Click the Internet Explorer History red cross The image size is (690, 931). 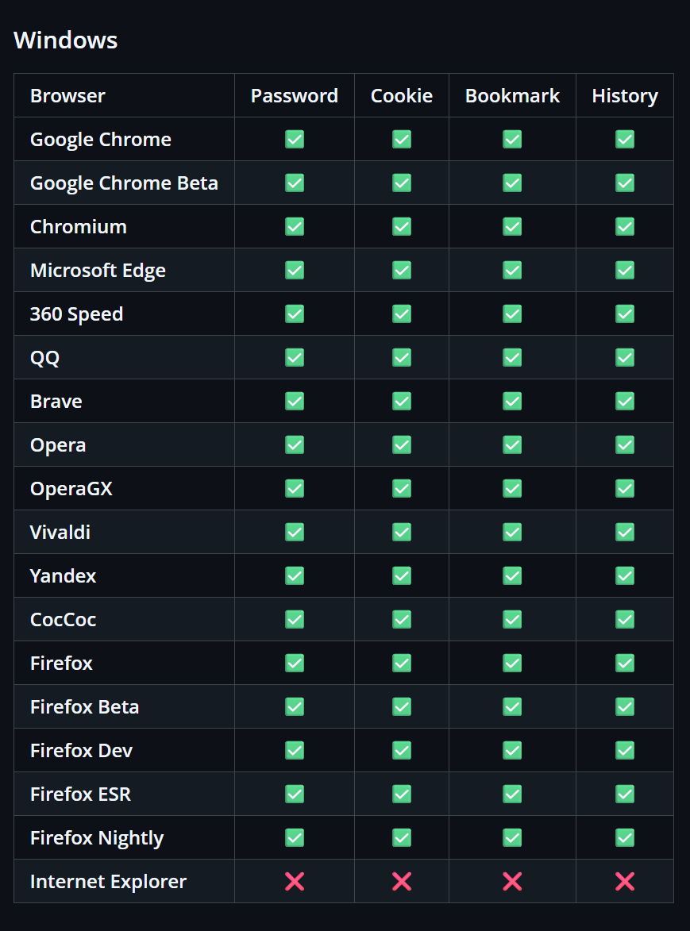tap(625, 881)
